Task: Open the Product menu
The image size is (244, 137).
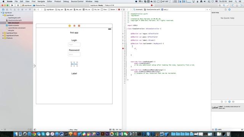Action: click(58, 2)
